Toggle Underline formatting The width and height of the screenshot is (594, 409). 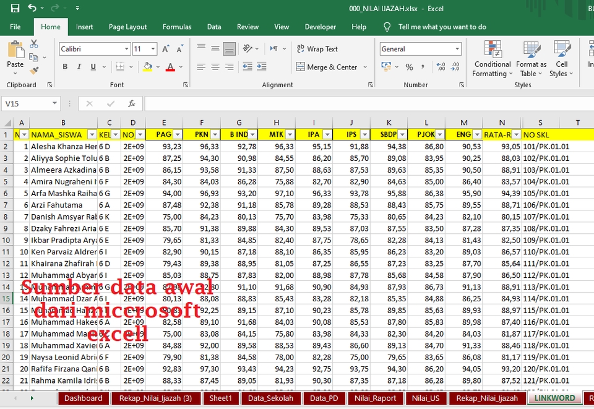point(93,67)
